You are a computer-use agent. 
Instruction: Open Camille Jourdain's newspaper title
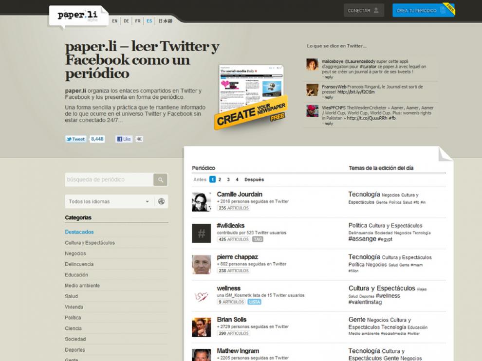point(240,194)
